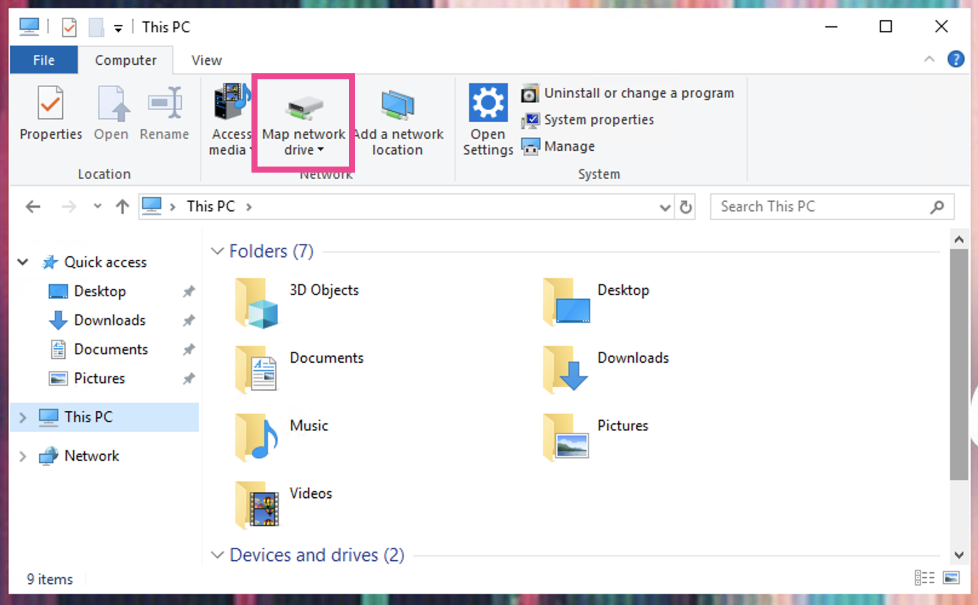Select the Downloads folder in Folders
The width and height of the screenshot is (978, 605).
[x=606, y=371]
